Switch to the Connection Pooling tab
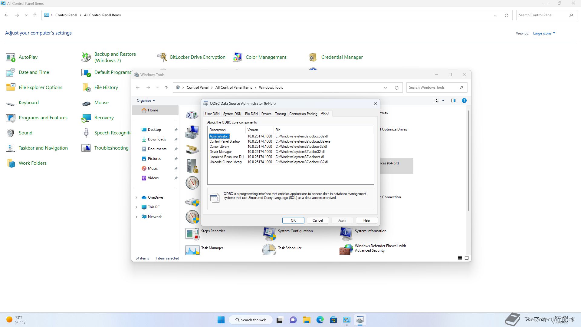 pyautogui.click(x=303, y=114)
